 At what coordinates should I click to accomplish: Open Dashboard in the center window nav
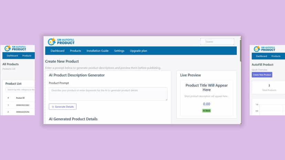(57, 51)
